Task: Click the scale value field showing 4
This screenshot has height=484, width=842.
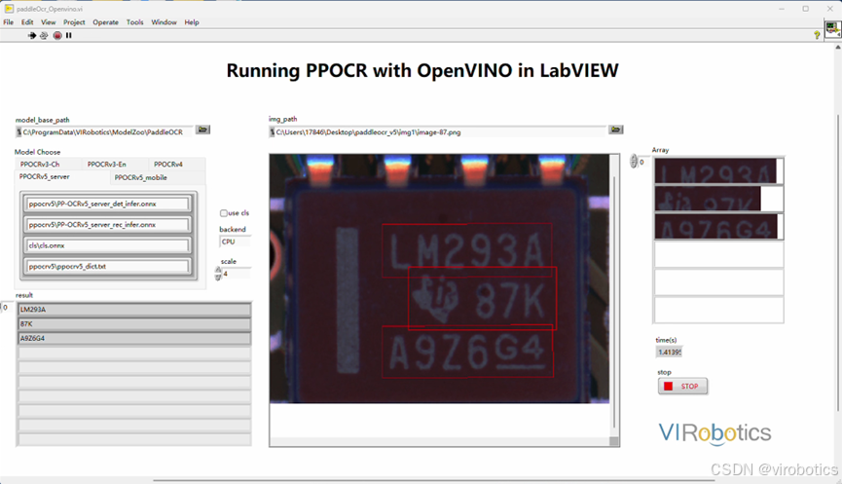Action: 236,274
